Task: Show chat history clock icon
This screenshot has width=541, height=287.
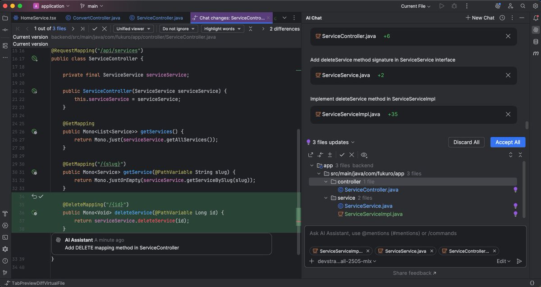Action: tap(502, 18)
